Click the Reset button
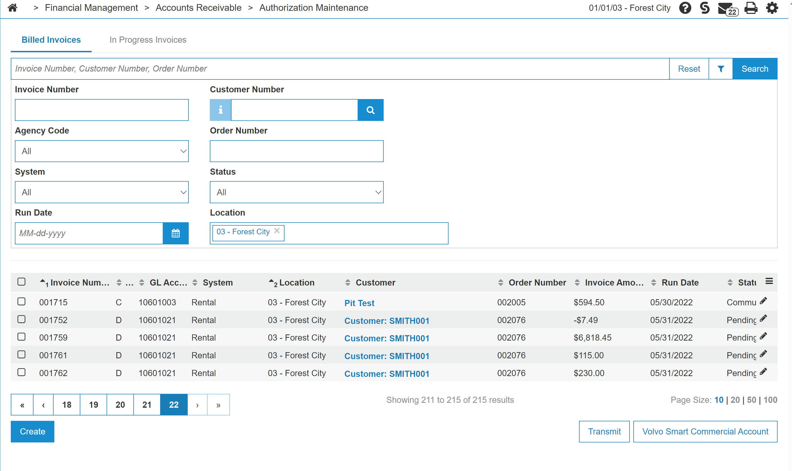 tap(689, 69)
